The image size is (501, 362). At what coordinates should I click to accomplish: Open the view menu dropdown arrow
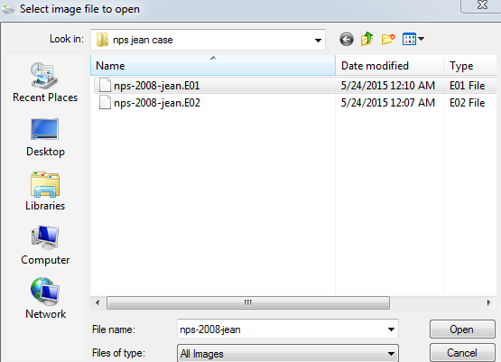coord(422,39)
